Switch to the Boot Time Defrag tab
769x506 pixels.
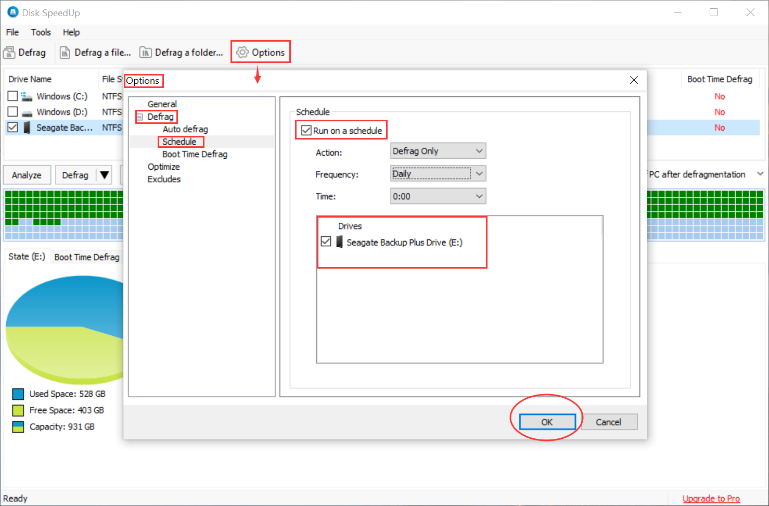[x=86, y=256]
